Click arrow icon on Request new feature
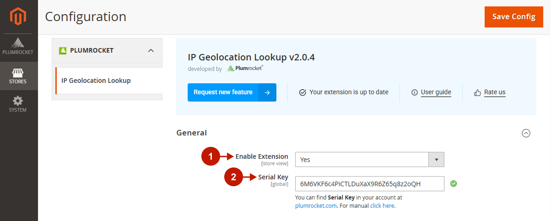551x221 pixels. [267, 92]
